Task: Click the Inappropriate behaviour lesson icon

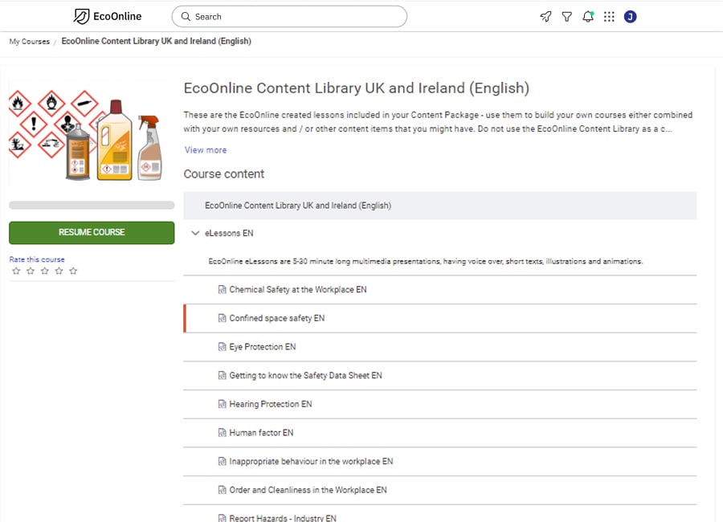Action: tap(223, 461)
